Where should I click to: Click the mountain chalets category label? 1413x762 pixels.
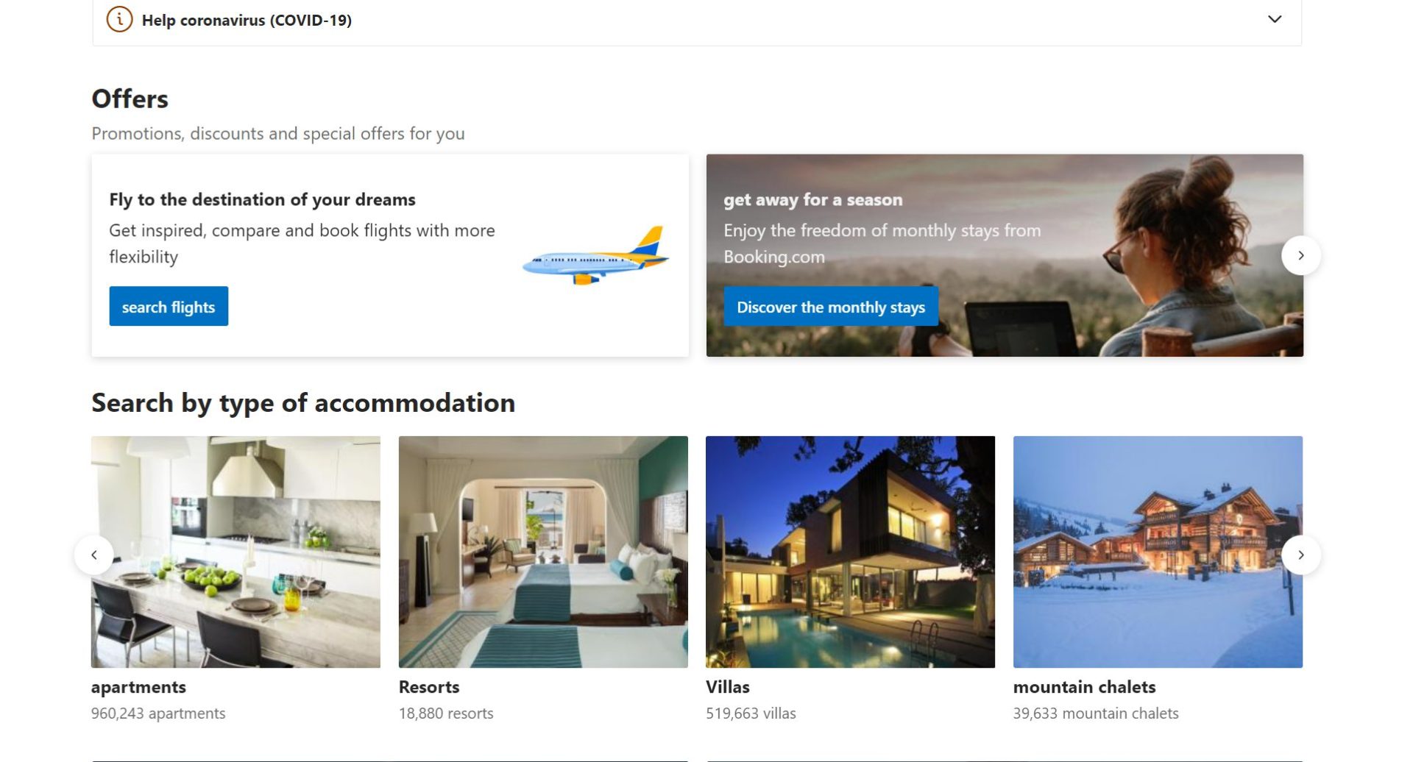[1084, 687]
